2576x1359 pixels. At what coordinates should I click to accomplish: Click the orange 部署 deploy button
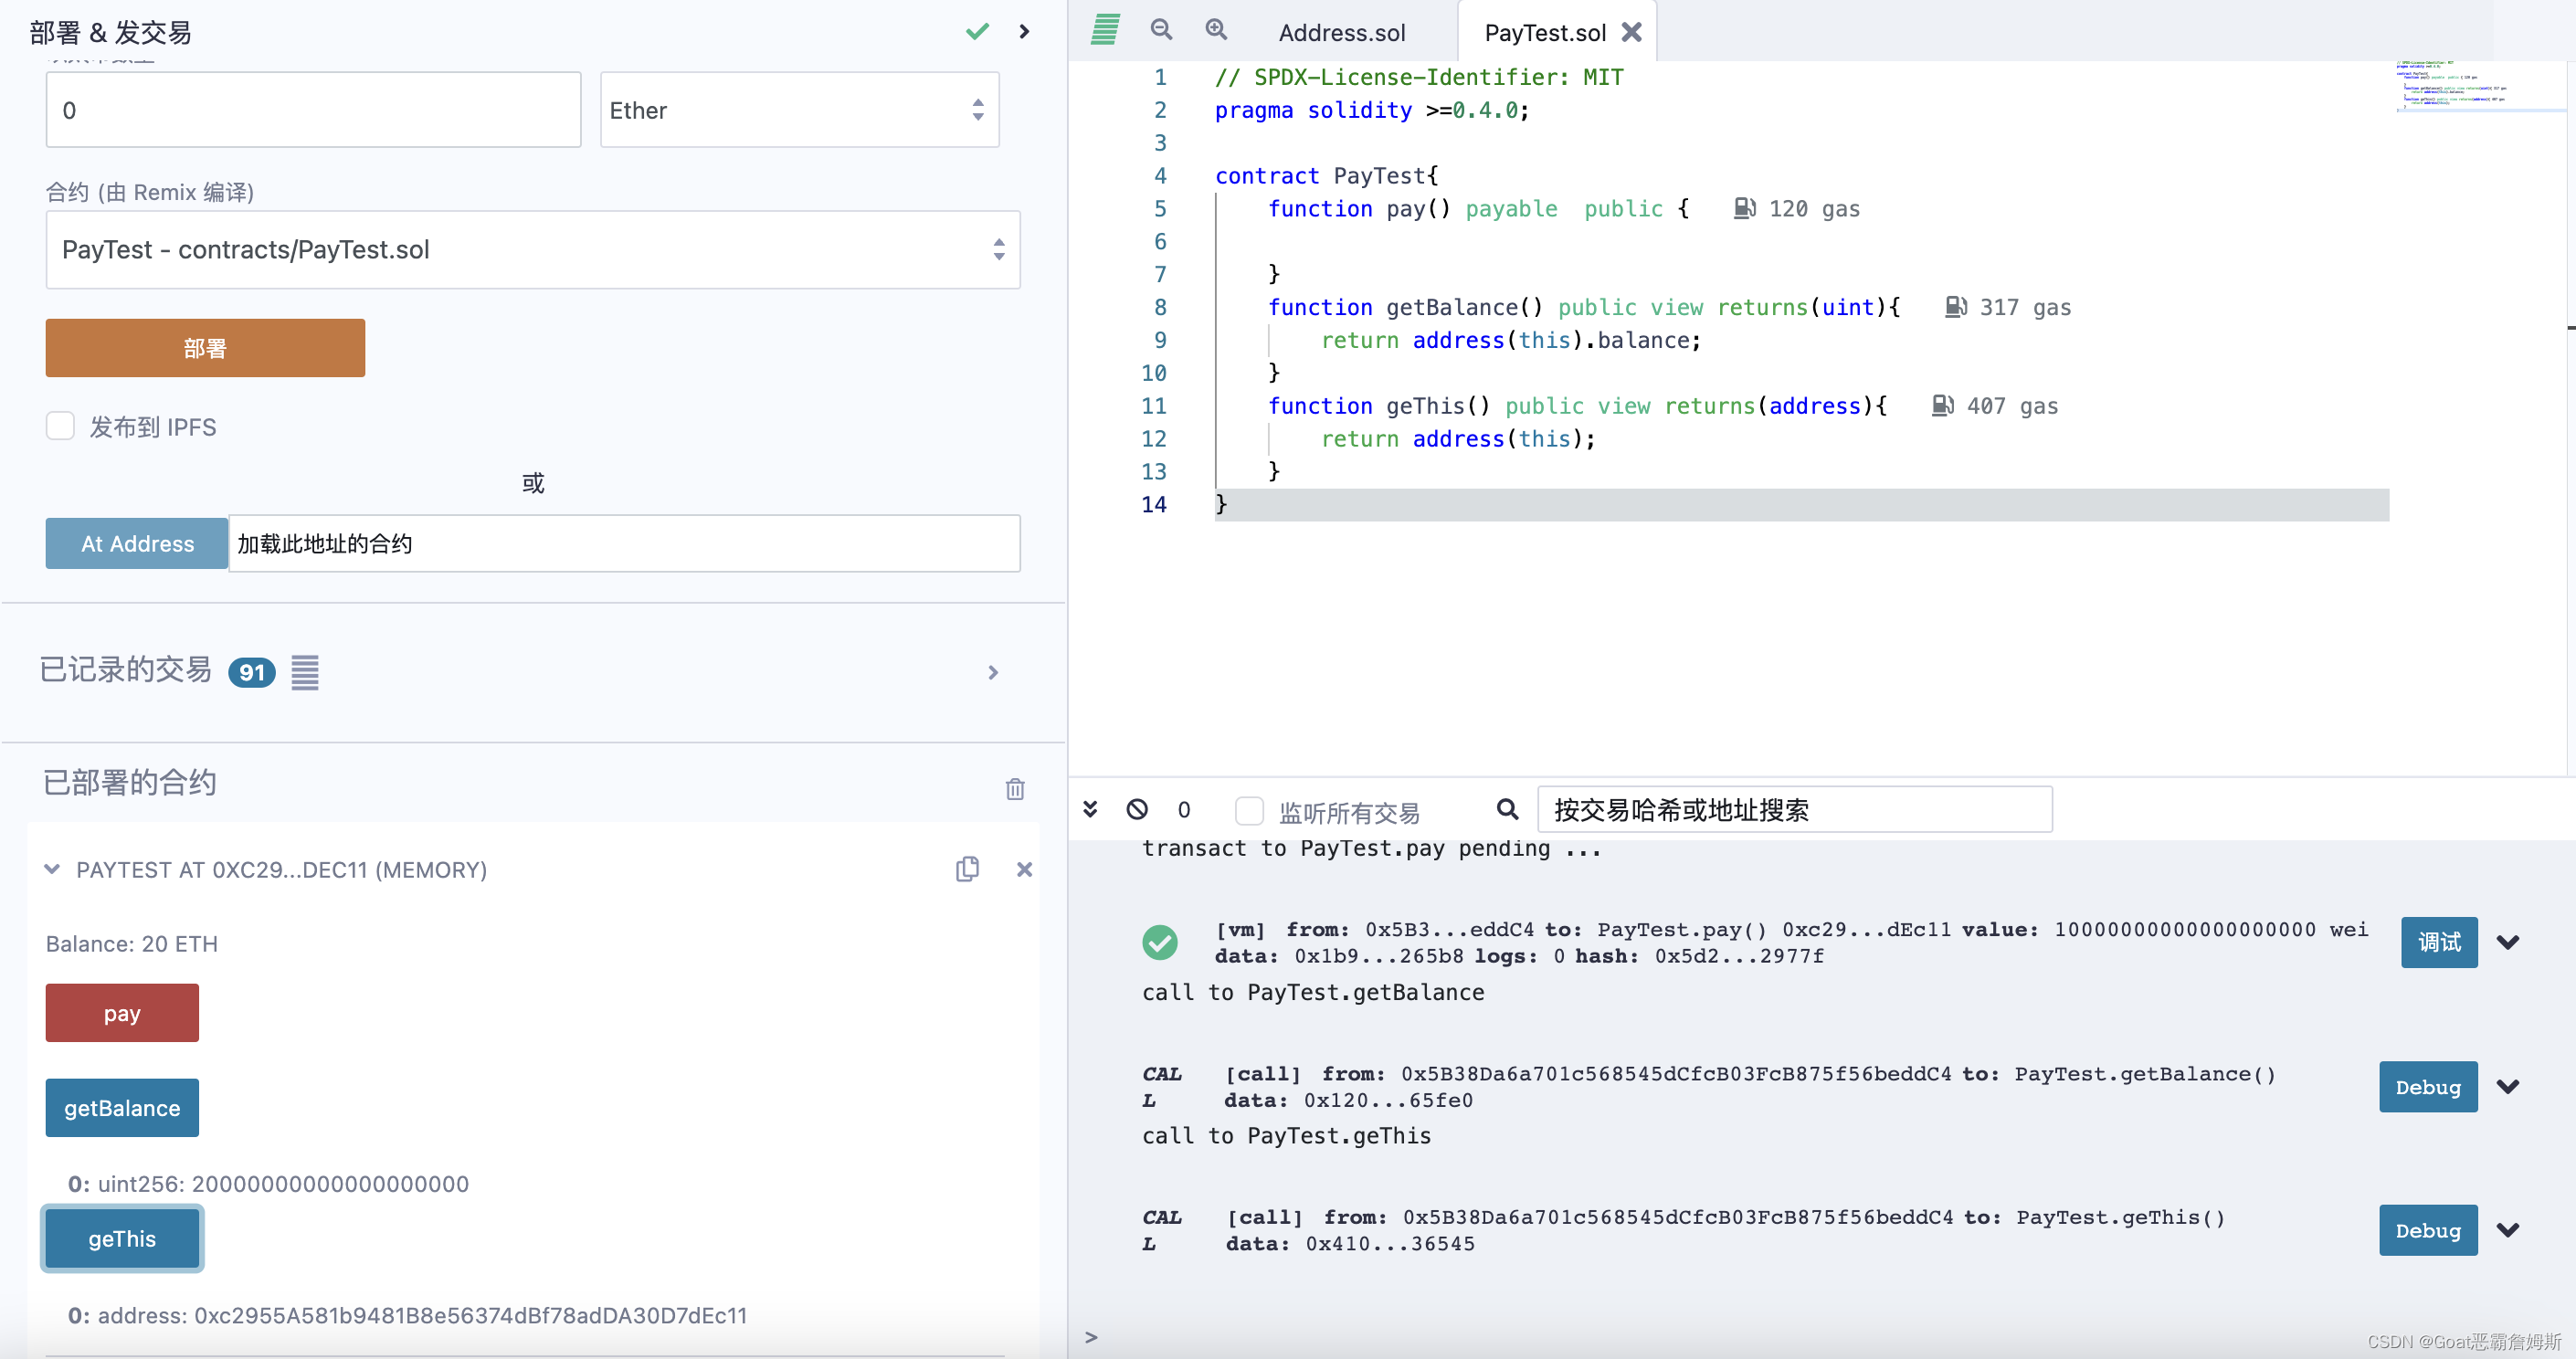click(205, 348)
